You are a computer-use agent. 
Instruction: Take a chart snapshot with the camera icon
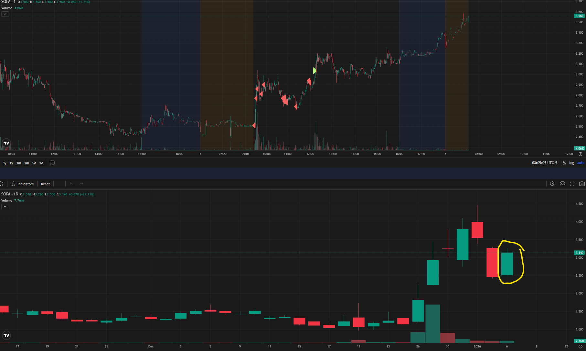[582, 184]
